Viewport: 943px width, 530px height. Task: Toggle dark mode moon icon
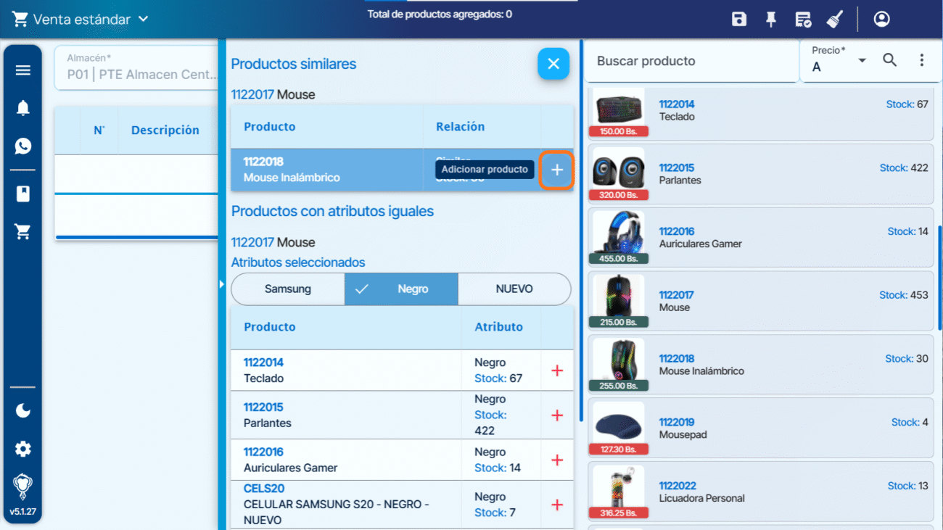pyautogui.click(x=23, y=411)
